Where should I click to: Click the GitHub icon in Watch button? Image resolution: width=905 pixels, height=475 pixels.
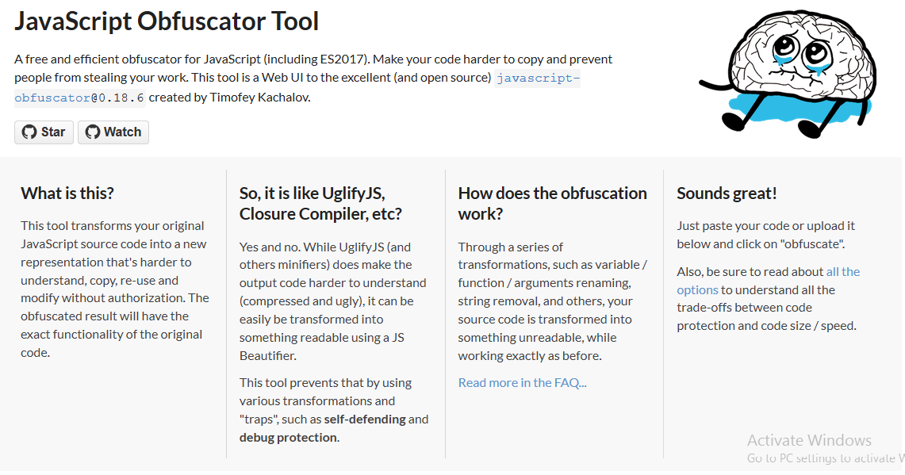92,132
